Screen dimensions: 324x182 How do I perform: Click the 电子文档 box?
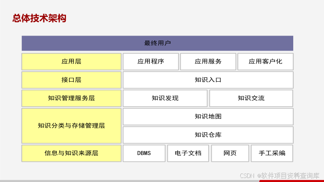point(188,153)
